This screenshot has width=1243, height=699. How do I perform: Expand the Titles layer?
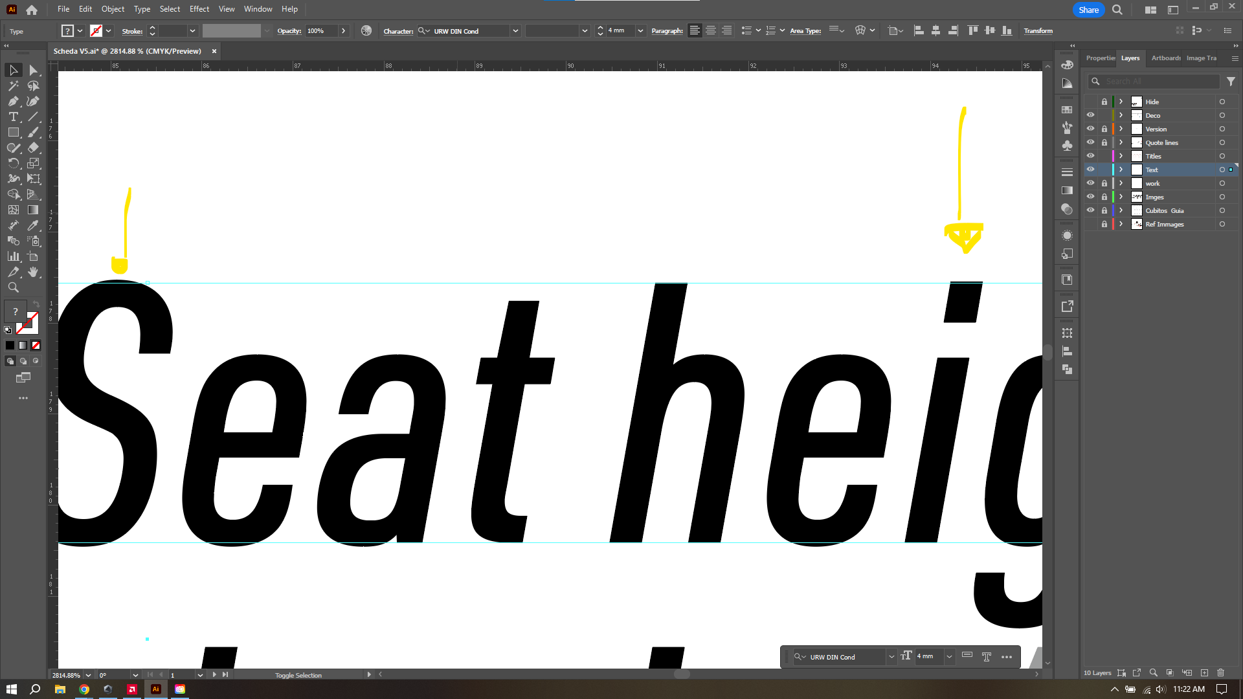pos(1121,156)
